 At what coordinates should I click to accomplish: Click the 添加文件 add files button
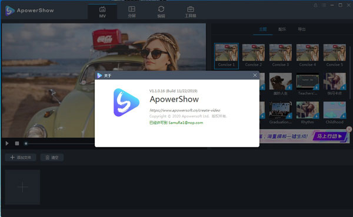click(21, 157)
